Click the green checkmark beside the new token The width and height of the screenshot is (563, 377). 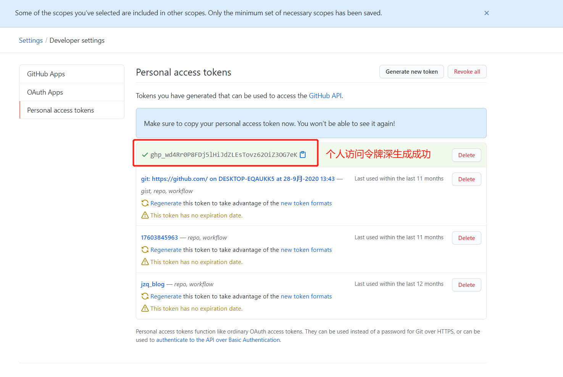tap(145, 155)
